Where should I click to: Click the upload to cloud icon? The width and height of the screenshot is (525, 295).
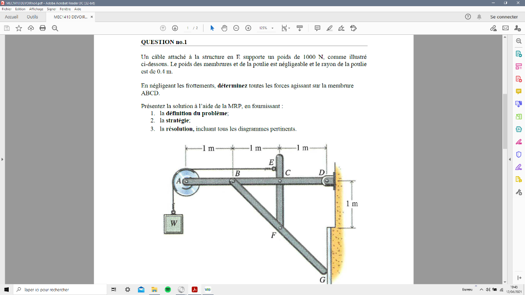click(x=31, y=28)
